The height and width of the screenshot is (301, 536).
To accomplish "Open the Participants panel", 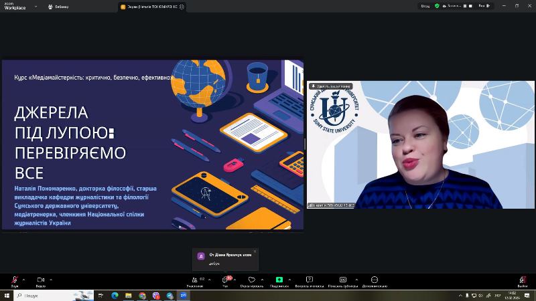I will click(x=195, y=280).
